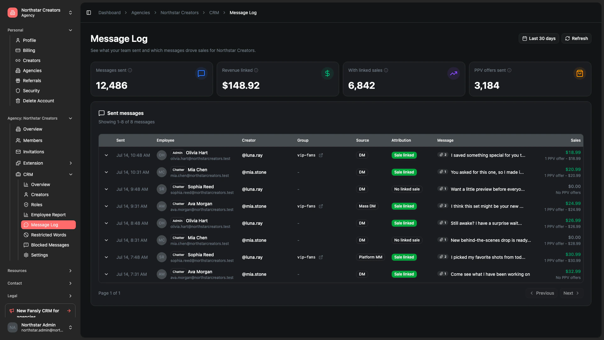Go to the Next page
The width and height of the screenshot is (604, 340).
(x=571, y=293)
